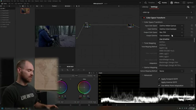Image resolution: width=196 pixels, height=110 pixels.
Task: Reset the whole Color Space Transform effect
Action: (192, 18)
